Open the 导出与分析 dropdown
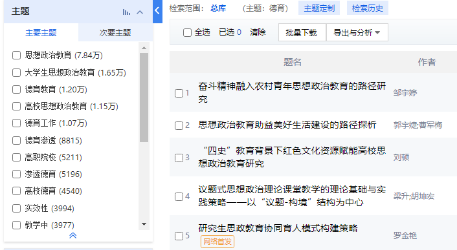 pyautogui.click(x=357, y=32)
